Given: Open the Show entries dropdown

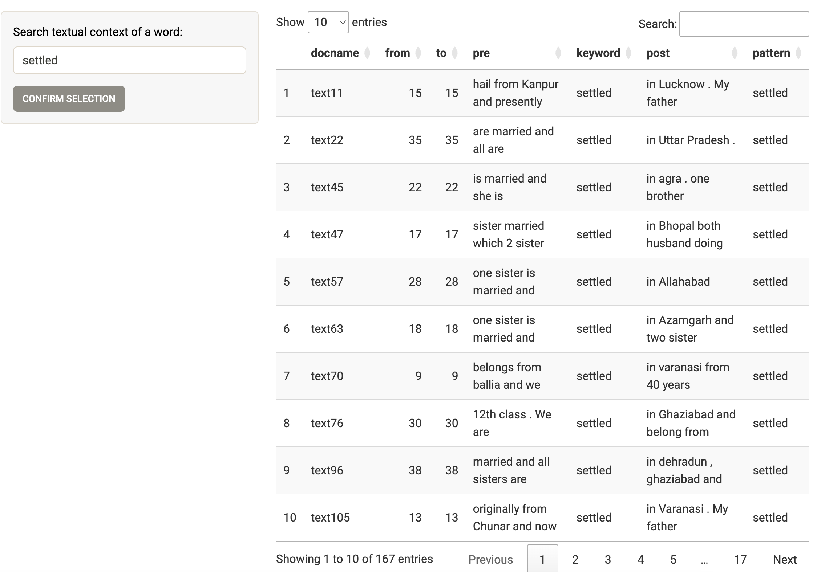Looking at the screenshot, I should (x=328, y=22).
